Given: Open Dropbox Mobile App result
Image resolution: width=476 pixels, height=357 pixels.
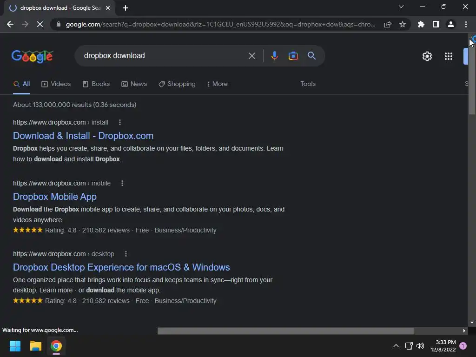Looking at the screenshot, I should [55, 197].
